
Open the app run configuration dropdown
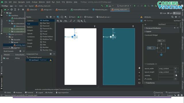click(110, 6)
